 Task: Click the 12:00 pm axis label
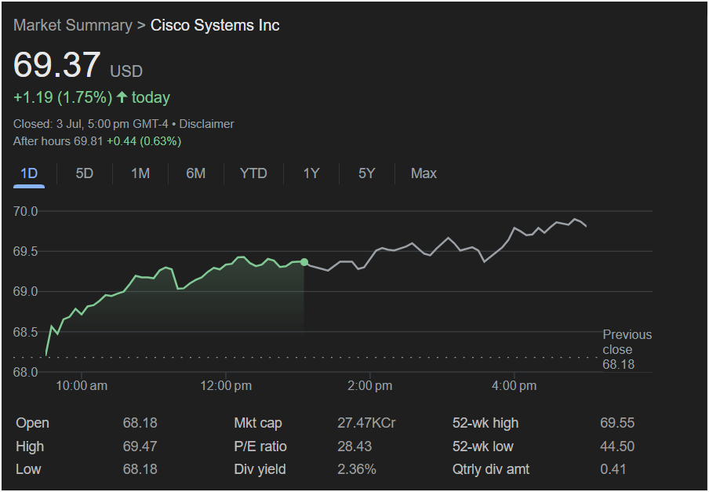tap(226, 386)
